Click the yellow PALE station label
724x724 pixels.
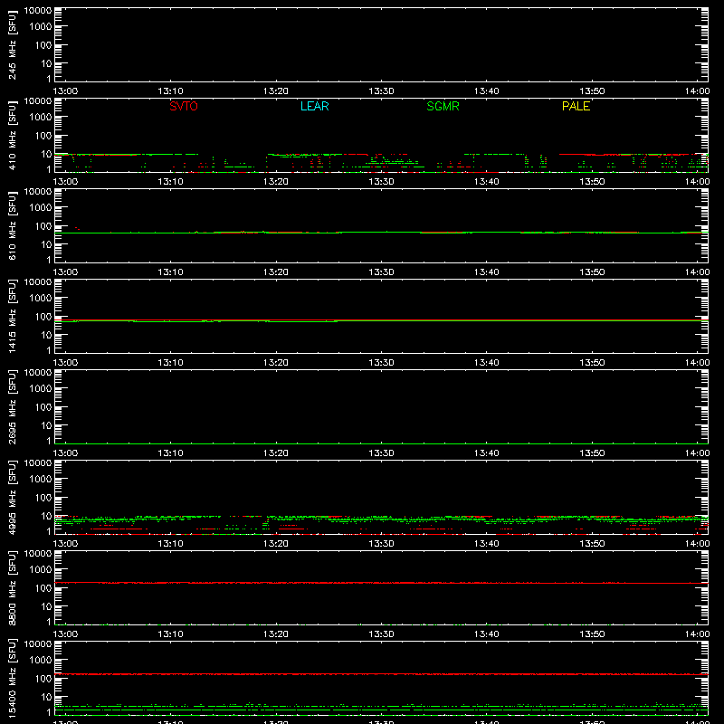(576, 106)
